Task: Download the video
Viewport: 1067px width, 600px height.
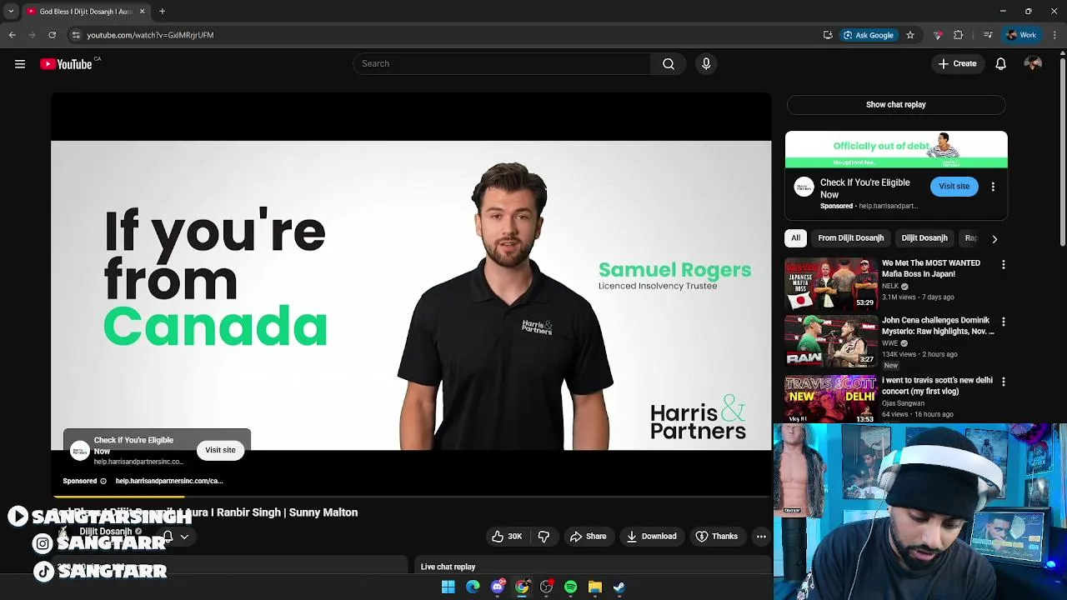Action: tap(651, 537)
